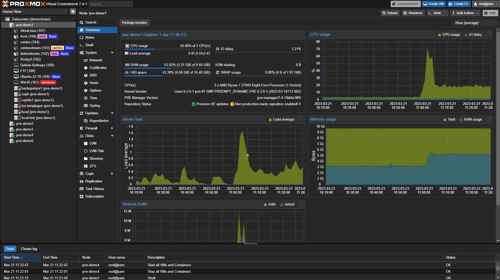Screen dimensions: 500x280
Task: Toggle netout series in Network traffic
Action: pyautogui.click(x=287, y=204)
